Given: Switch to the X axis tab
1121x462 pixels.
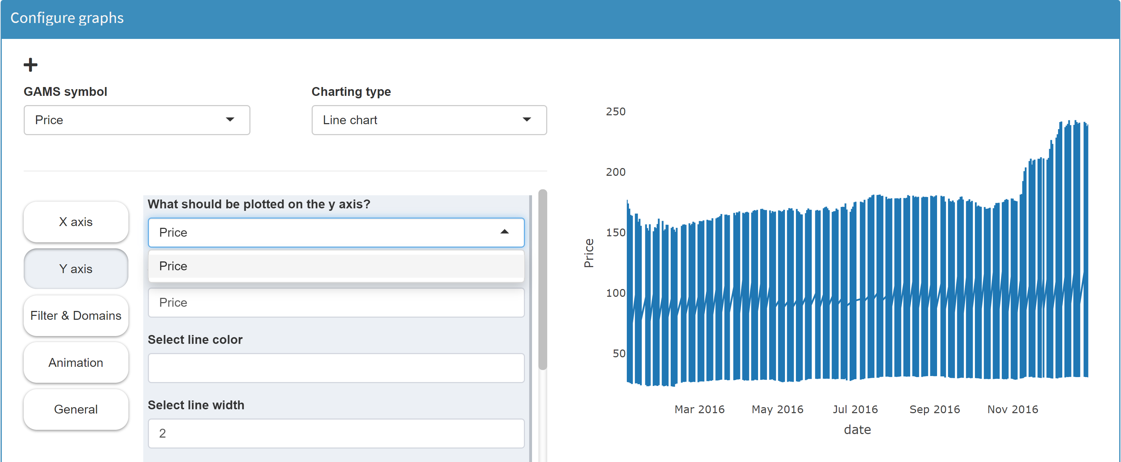Looking at the screenshot, I should pyautogui.click(x=76, y=222).
